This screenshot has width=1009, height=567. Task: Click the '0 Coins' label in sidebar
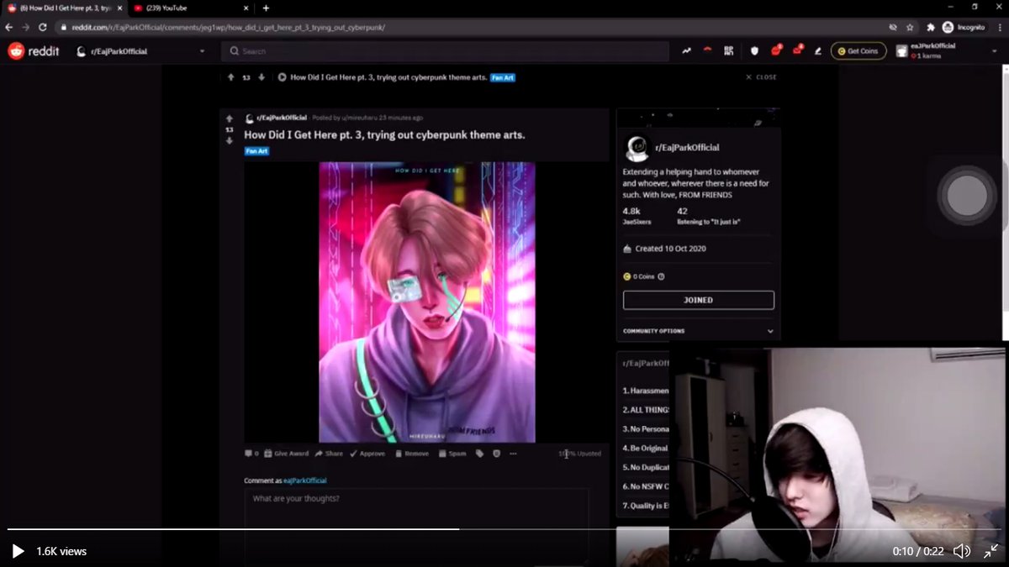[x=644, y=276]
